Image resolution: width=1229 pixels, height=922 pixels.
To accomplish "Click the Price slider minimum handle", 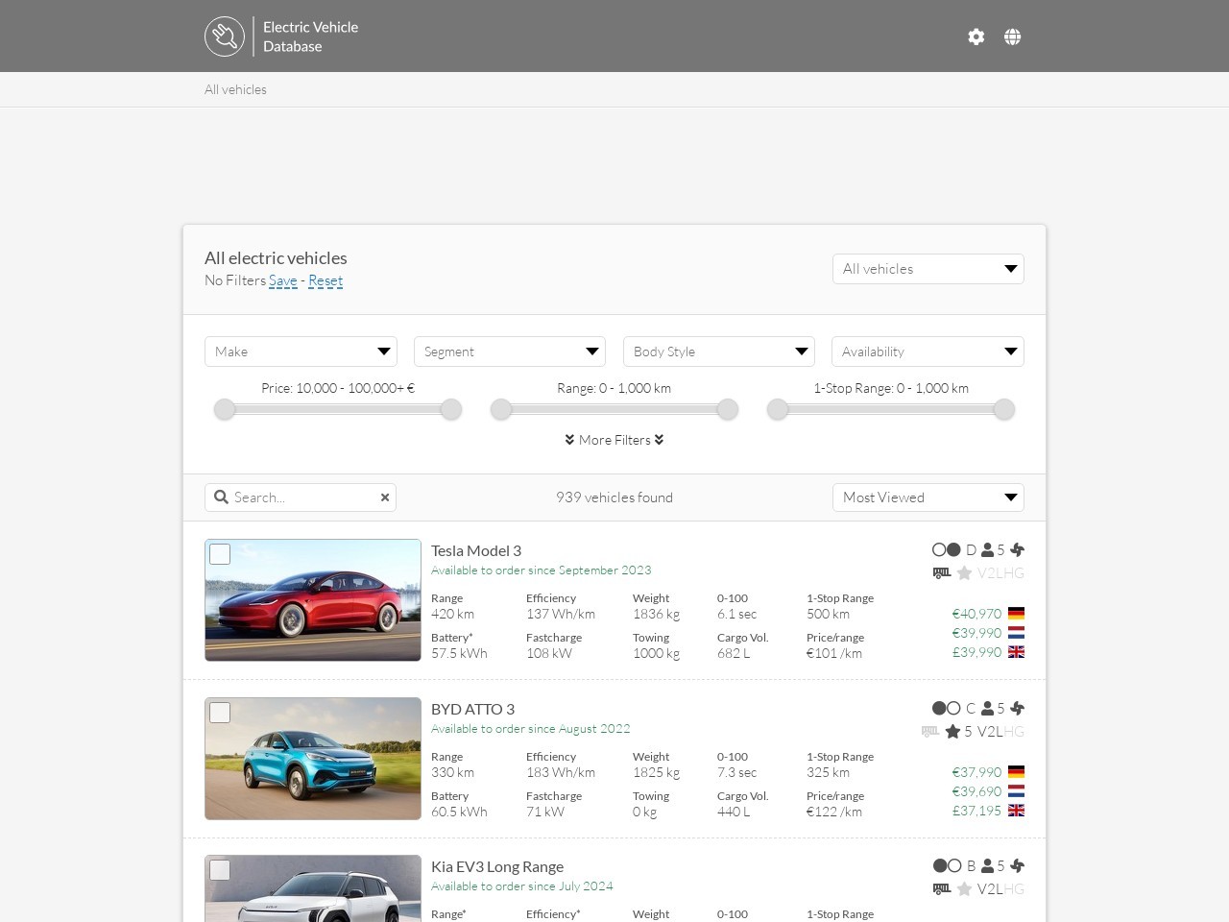I will tap(225, 410).
